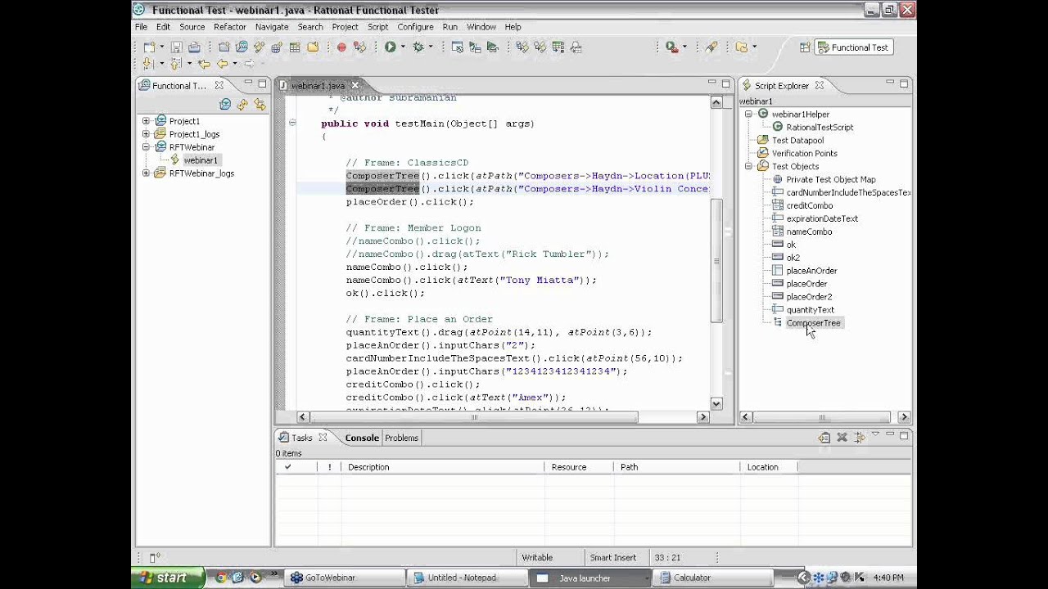
Task: Click the filters icon in Tasks view toolbar
Action: click(x=860, y=438)
